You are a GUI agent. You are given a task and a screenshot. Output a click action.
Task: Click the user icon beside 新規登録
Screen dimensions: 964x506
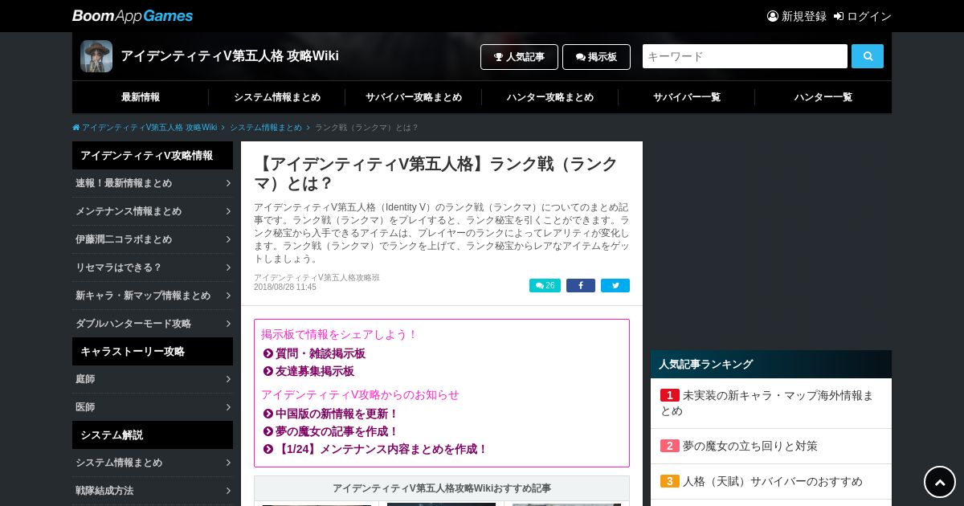(x=773, y=16)
